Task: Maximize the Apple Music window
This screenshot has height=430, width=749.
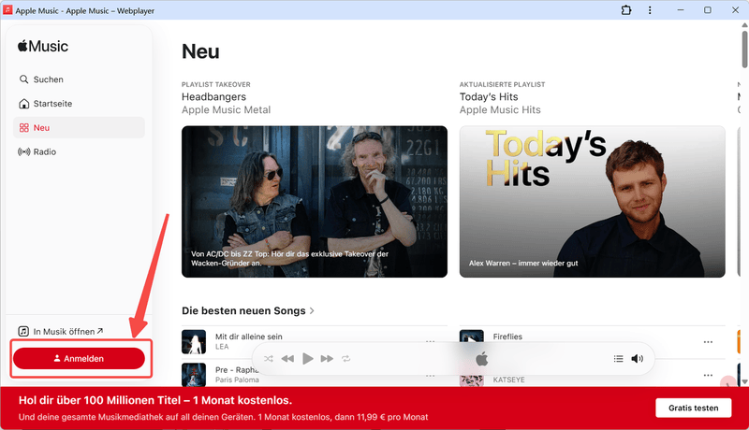Action: pos(708,10)
